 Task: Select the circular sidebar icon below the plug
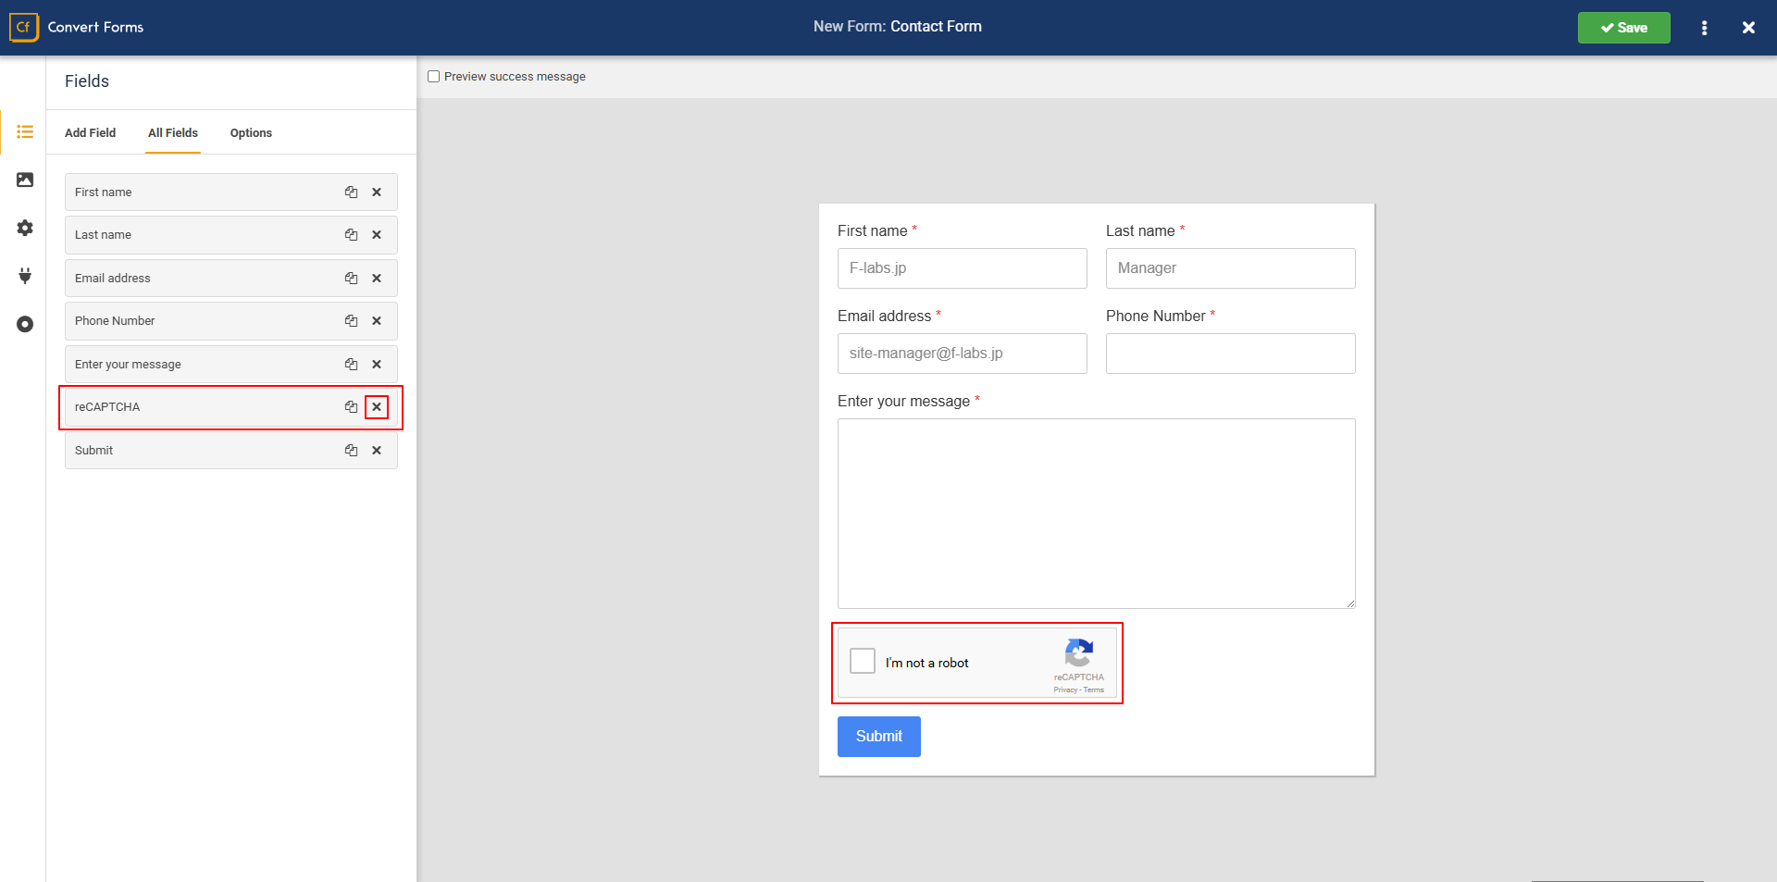pos(25,324)
